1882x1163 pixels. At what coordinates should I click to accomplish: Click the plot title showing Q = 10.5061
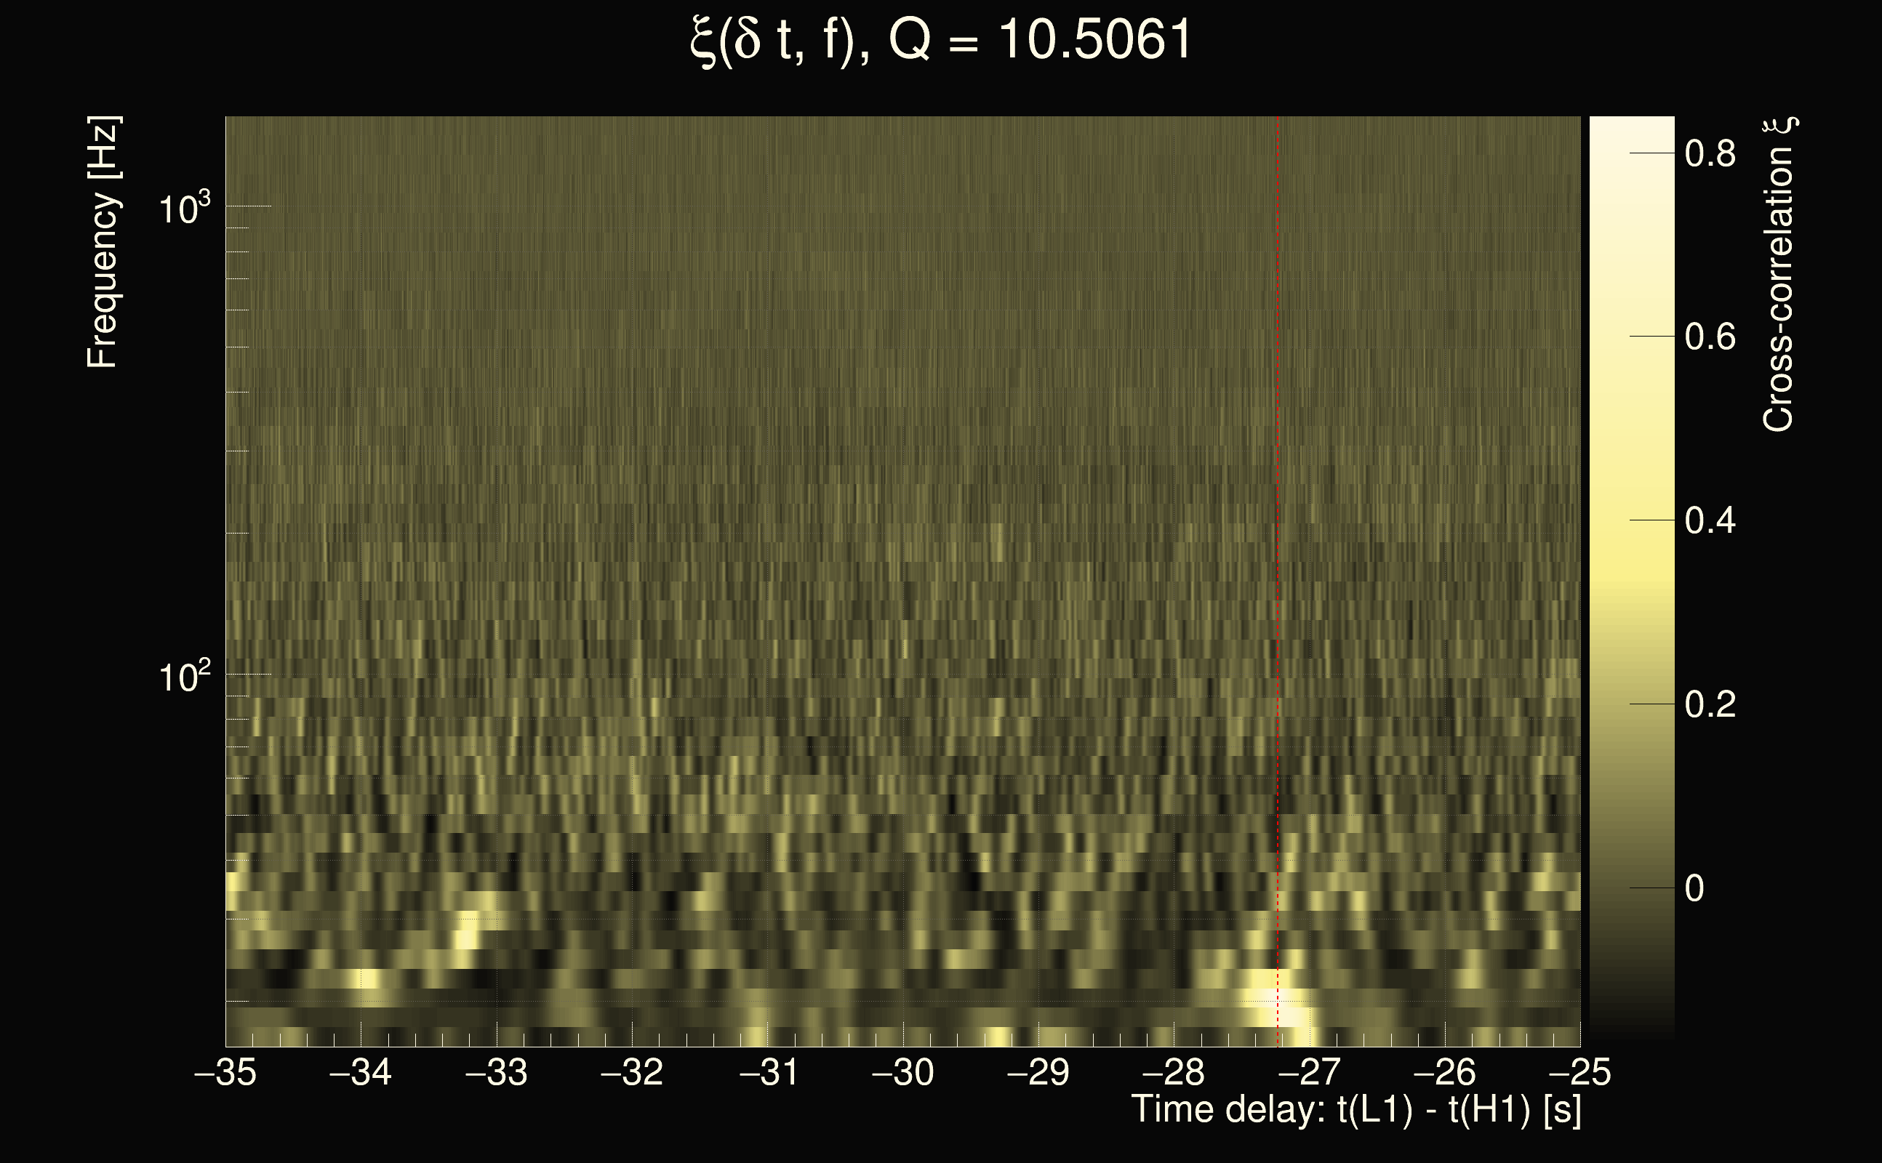click(940, 40)
